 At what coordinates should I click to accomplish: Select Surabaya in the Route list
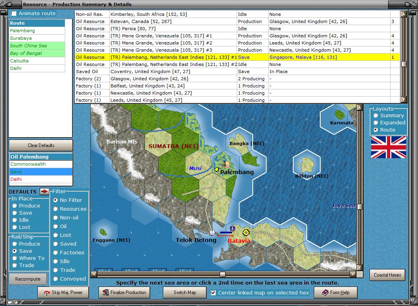[37, 38]
